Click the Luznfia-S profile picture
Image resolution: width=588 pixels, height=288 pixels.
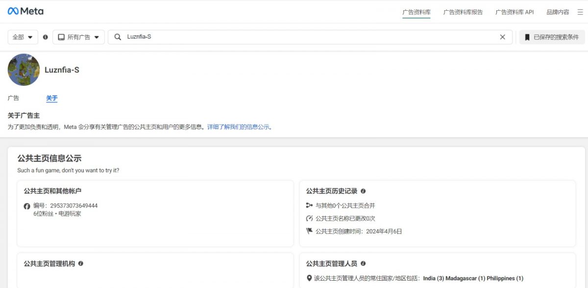coord(23,69)
